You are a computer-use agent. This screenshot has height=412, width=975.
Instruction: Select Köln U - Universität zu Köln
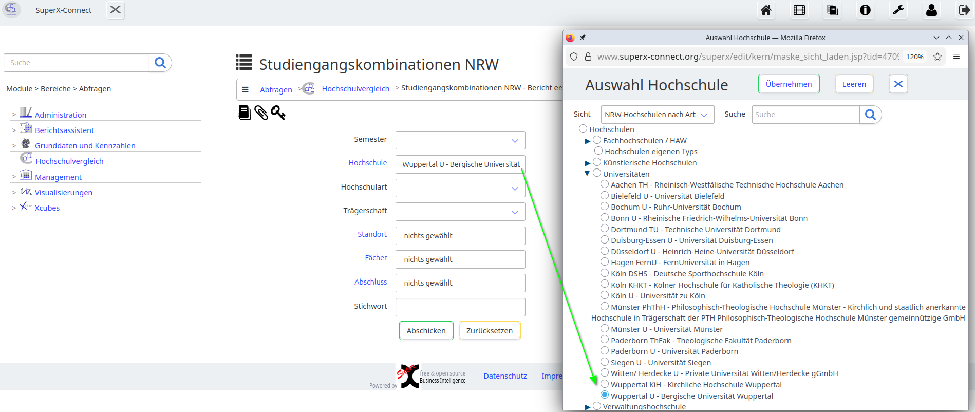coord(605,295)
